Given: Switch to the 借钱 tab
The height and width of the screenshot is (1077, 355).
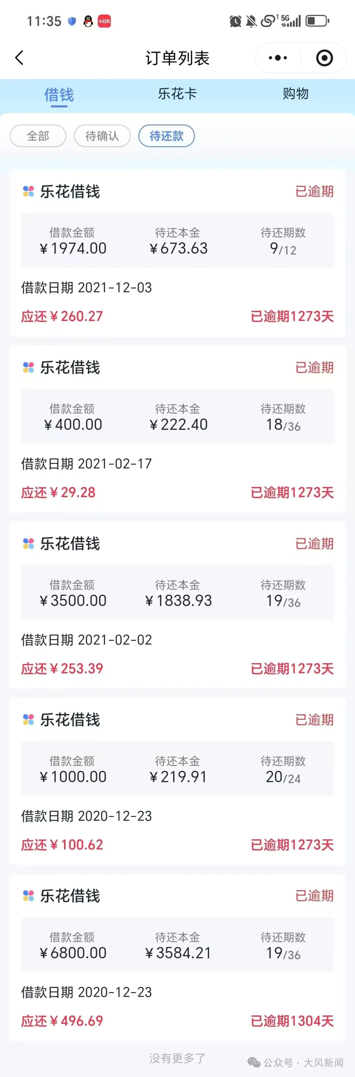Looking at the screenshot, I should (59, 94).
